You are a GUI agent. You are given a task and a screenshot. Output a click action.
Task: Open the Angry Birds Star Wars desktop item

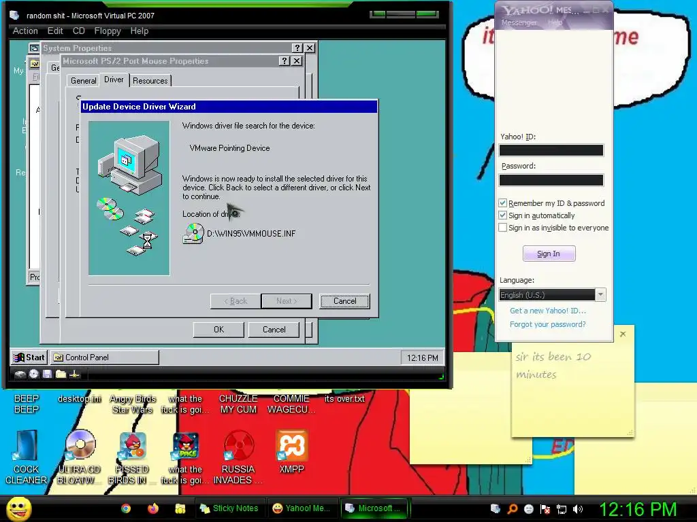pos(133,404)
